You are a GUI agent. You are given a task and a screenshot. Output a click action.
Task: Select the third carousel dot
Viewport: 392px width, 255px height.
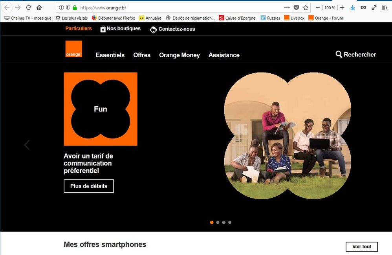pos(224,222)
